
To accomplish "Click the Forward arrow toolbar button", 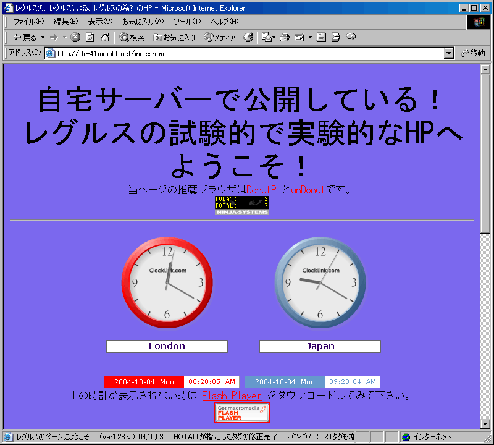I will point(54,38).
